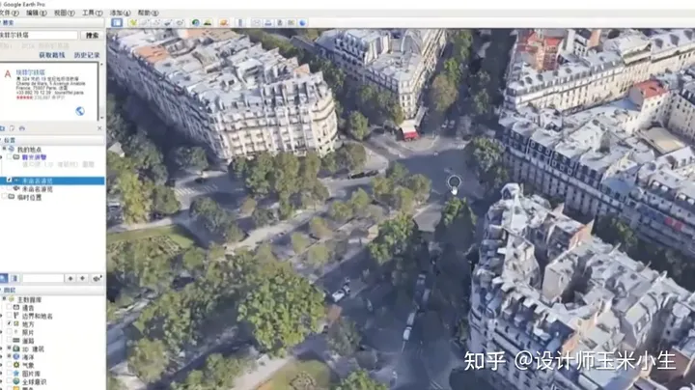Click the clipboard icon under search results
Image resolution: width=695 pixels, height=390 pixels.
12,128
